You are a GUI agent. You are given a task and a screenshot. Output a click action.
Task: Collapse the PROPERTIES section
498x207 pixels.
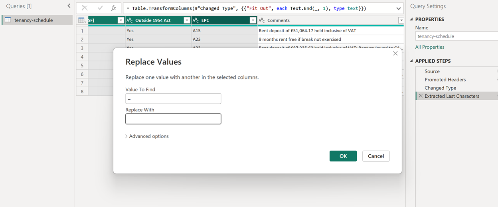[x=412, y=20]
